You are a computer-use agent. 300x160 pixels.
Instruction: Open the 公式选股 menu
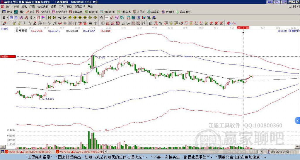point(43,7)
